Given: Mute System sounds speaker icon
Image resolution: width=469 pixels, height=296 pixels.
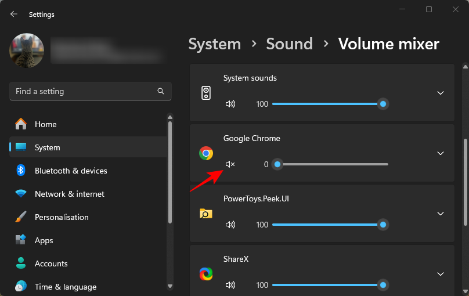Looking at the screenshot, I should (x=230, y=104).
